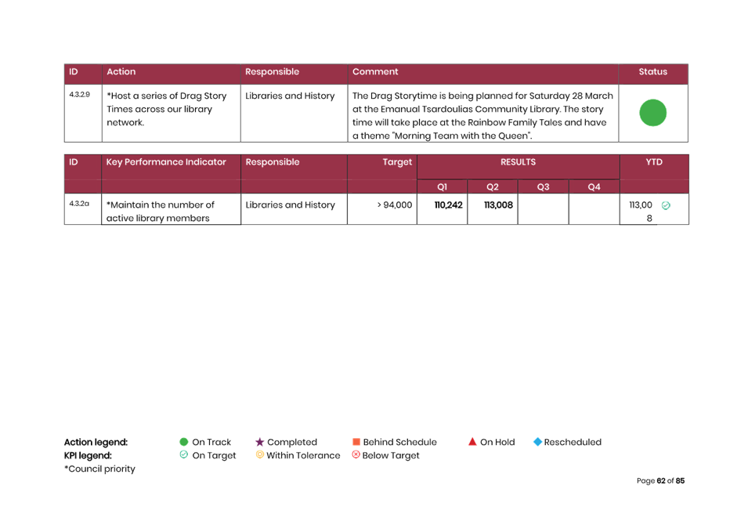Click the Drag Story Times action text

tap(167, 109)
